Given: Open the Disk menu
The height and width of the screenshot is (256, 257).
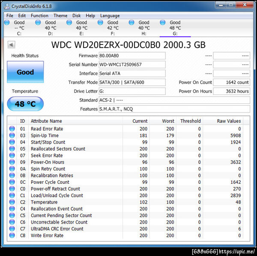Looking at the screenshot, I should (x=76, y=15).
